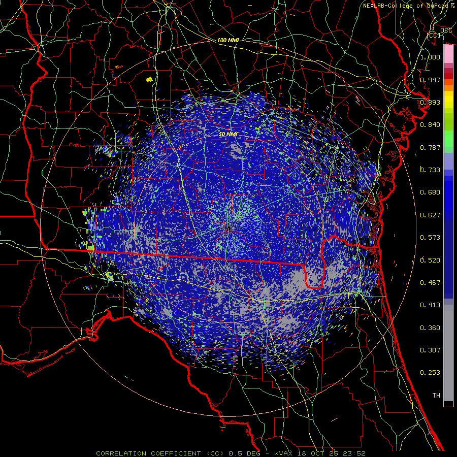Click the 0.947 legend value
Viewport: 457px width, 457px height.
coord(430,80)
